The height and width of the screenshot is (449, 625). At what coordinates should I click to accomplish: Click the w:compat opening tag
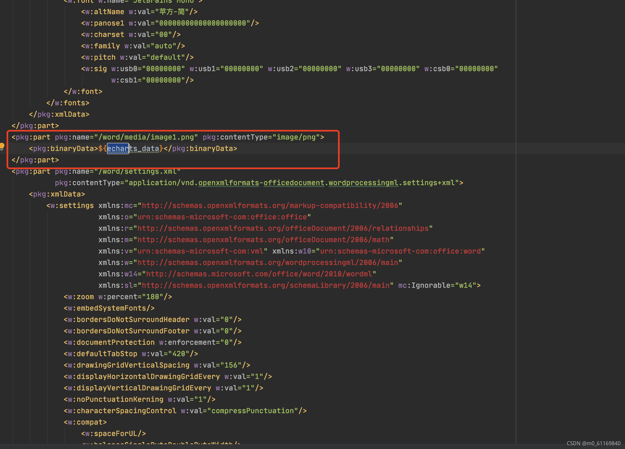coord(85,422)
